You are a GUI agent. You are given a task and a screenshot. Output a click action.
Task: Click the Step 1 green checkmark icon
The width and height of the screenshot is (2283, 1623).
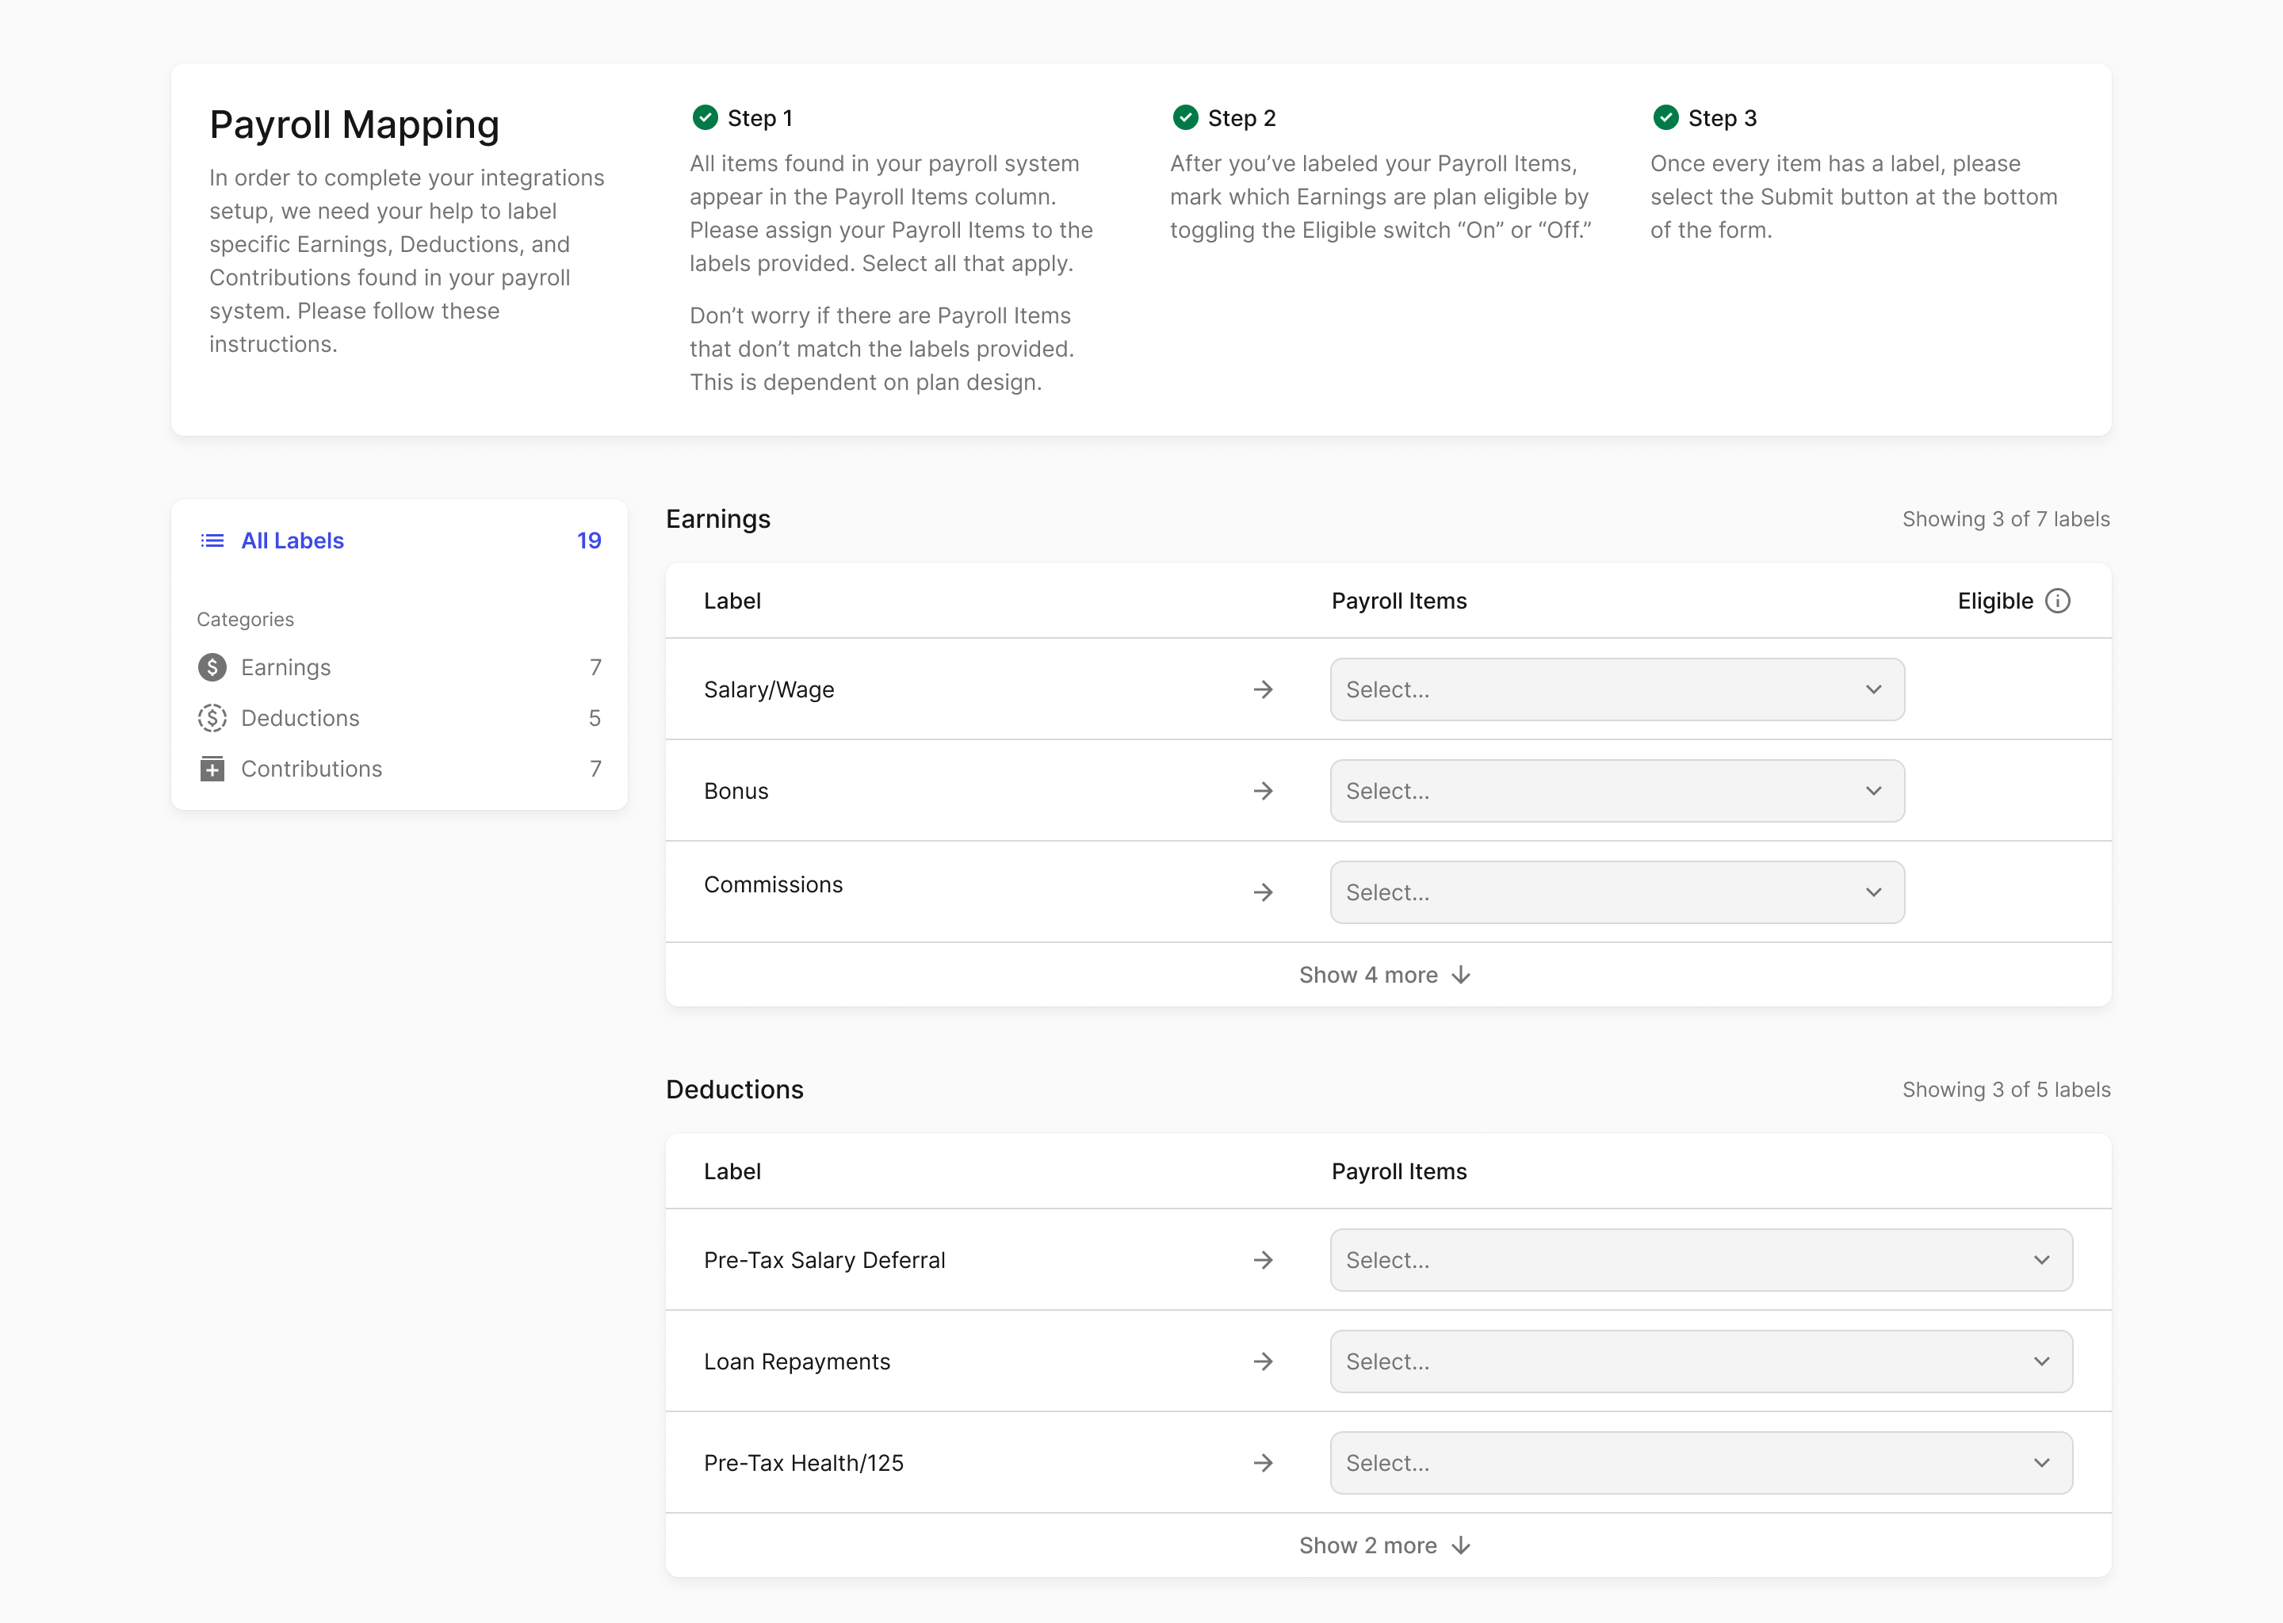pos(705,118)
